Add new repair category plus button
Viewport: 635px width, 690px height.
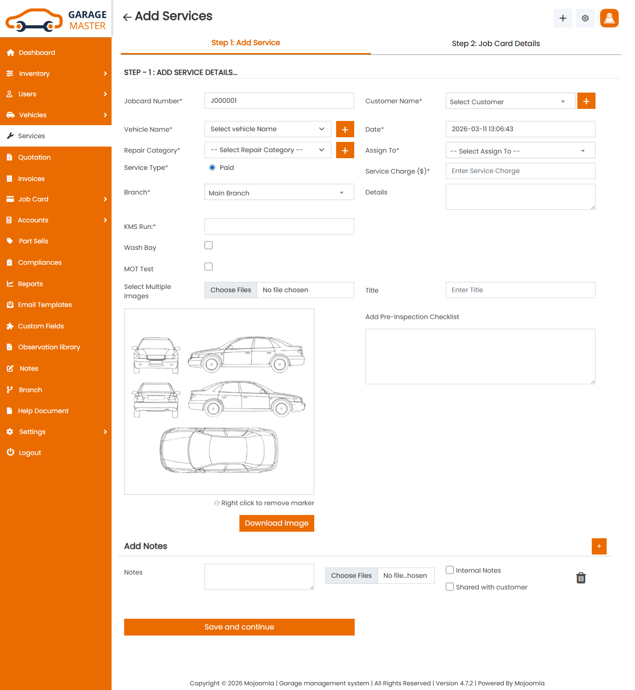pyautogui.click(x=344, y=150)
